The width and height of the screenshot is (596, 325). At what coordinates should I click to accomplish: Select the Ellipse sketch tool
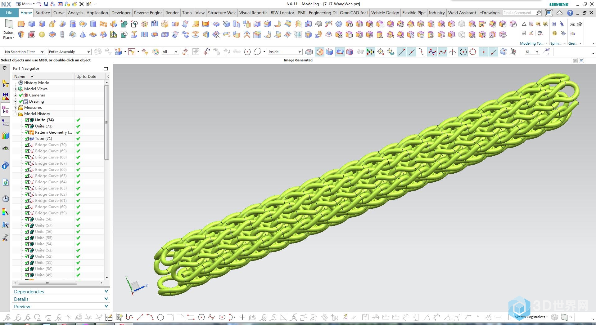click(x=222, y=317)
